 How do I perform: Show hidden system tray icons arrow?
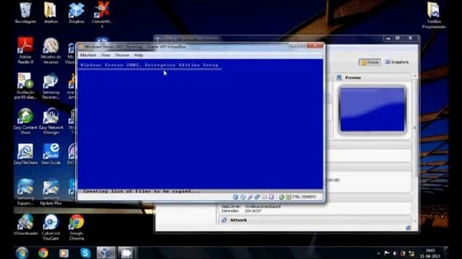click(x=378, y=253)
